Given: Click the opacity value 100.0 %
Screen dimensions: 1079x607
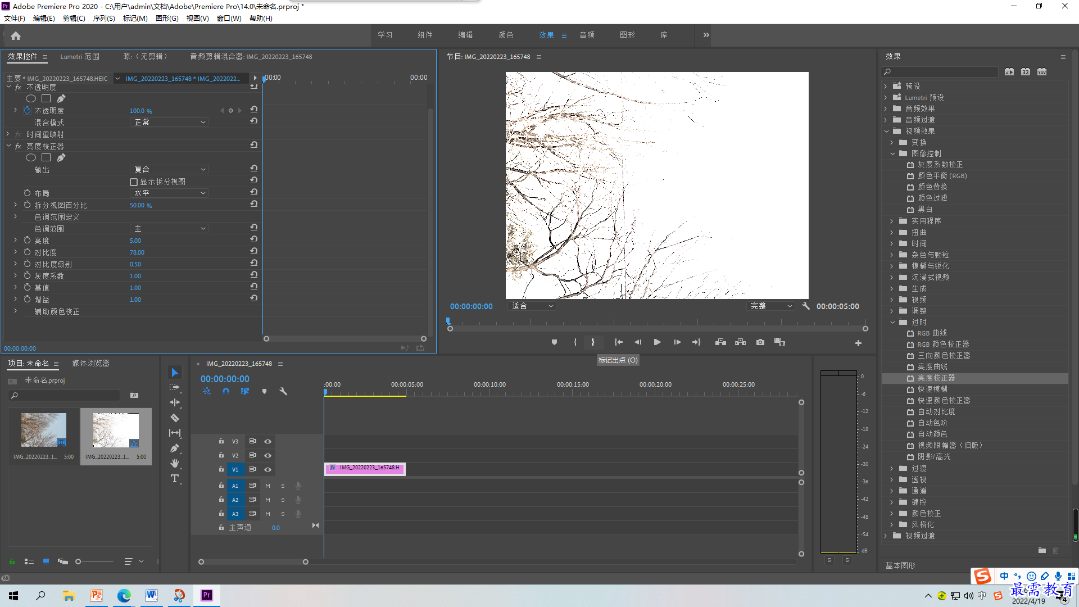Looking at the screenshot, I should coord(140,111).
